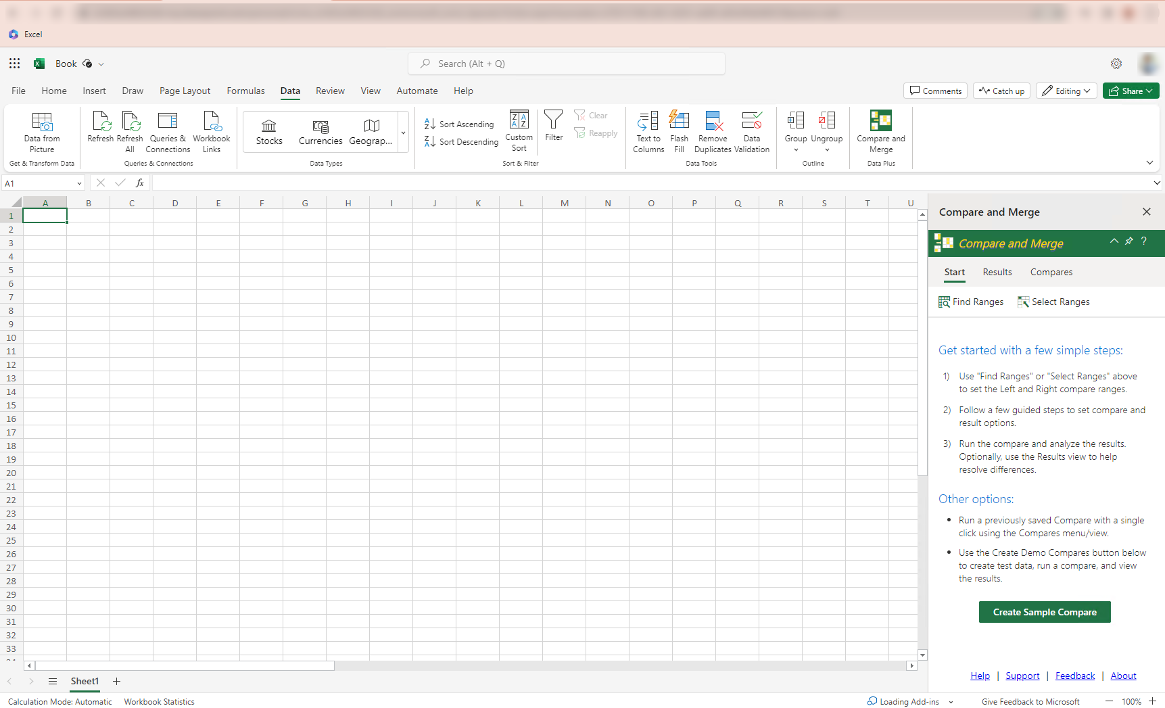1165x708 pixels.
Task: Click the Remove Duplicates icon
Action: [713, 122]
